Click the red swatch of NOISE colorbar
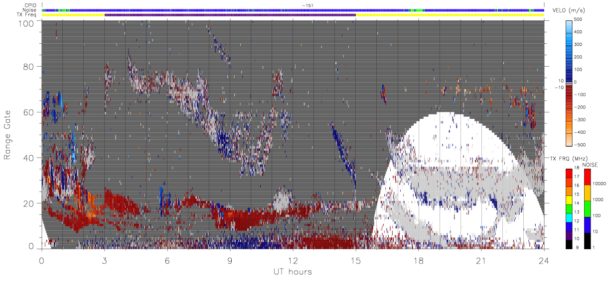612x282 pixels. click(x=587, y=177)
